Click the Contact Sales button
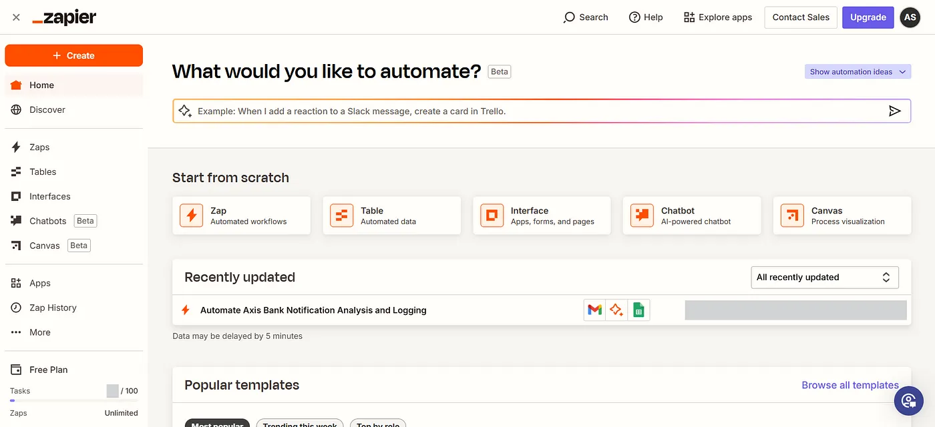935x427 pixels. click(801, 17)
